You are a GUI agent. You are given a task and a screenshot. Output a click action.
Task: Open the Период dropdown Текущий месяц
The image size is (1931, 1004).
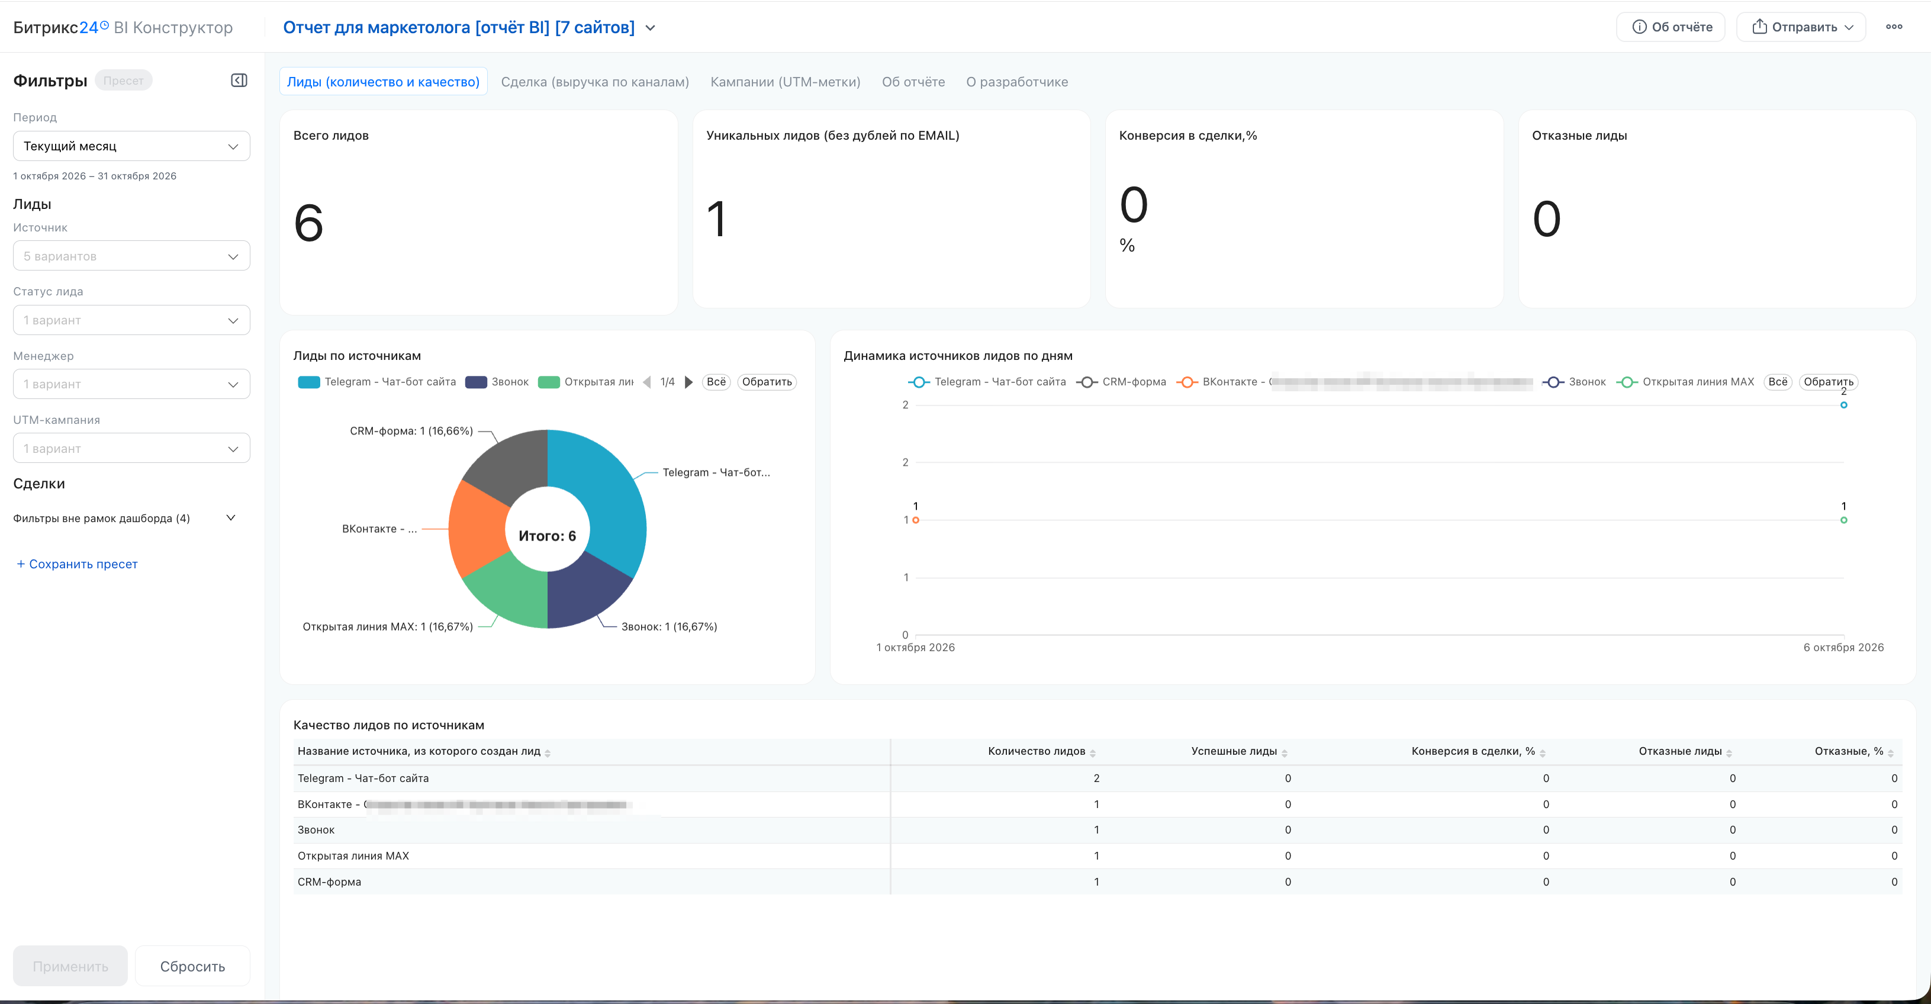pos(131,146)
